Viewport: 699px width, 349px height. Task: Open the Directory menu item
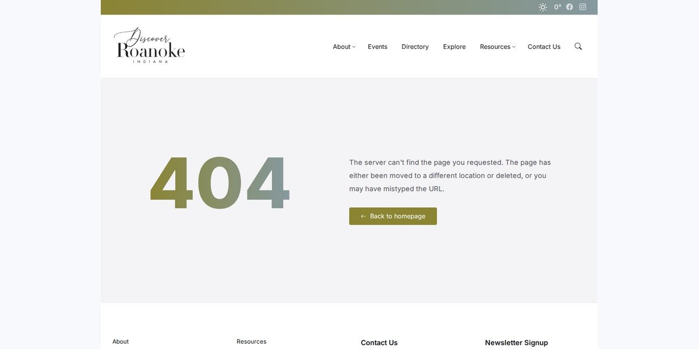415,47
